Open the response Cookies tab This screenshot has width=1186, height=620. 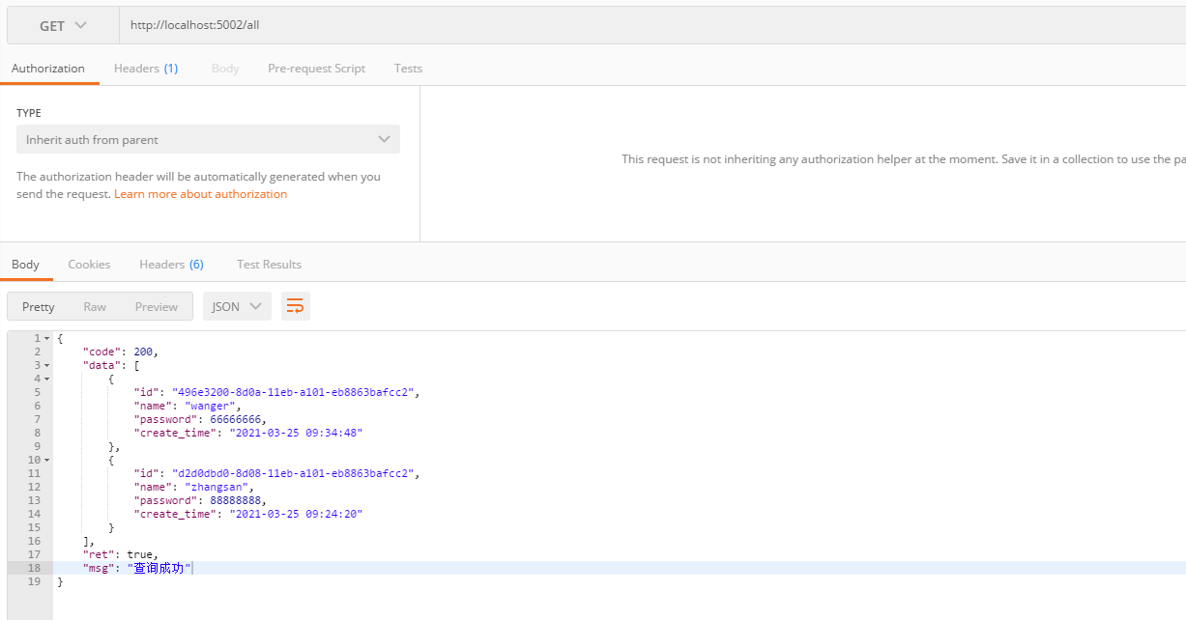pos(89,265)
